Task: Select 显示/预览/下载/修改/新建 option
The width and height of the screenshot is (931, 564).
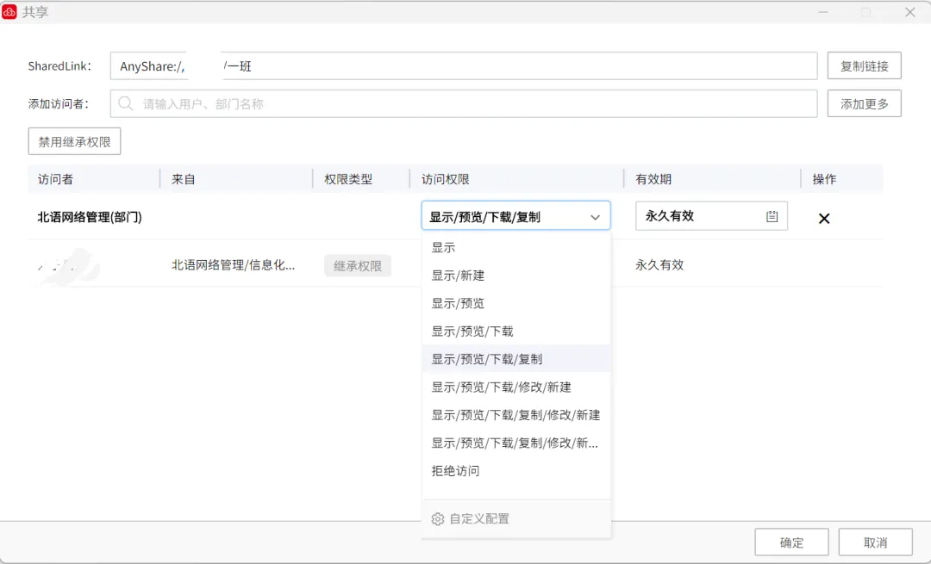Action: (516, 387)
